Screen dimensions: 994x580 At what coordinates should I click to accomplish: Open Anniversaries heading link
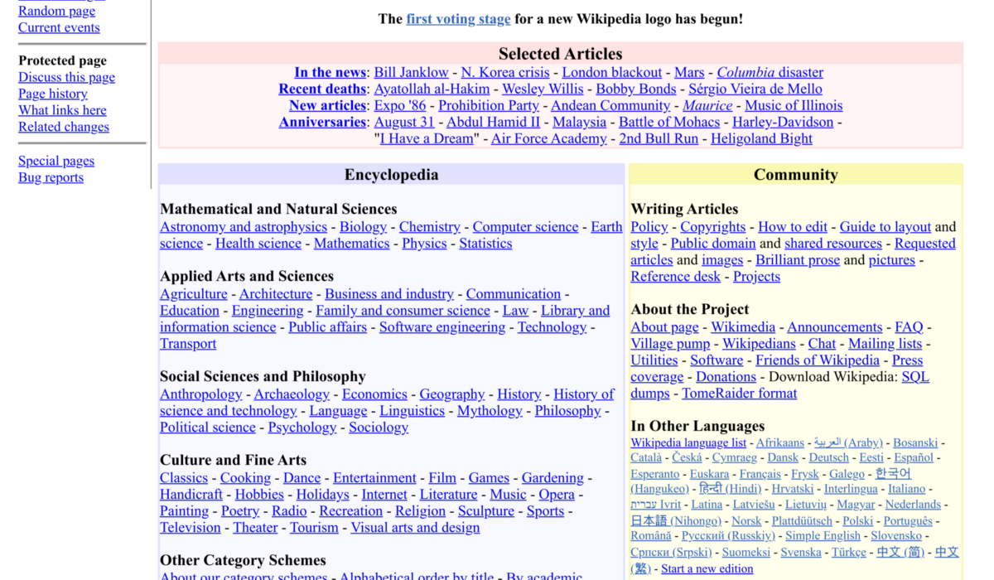point(322,122)
